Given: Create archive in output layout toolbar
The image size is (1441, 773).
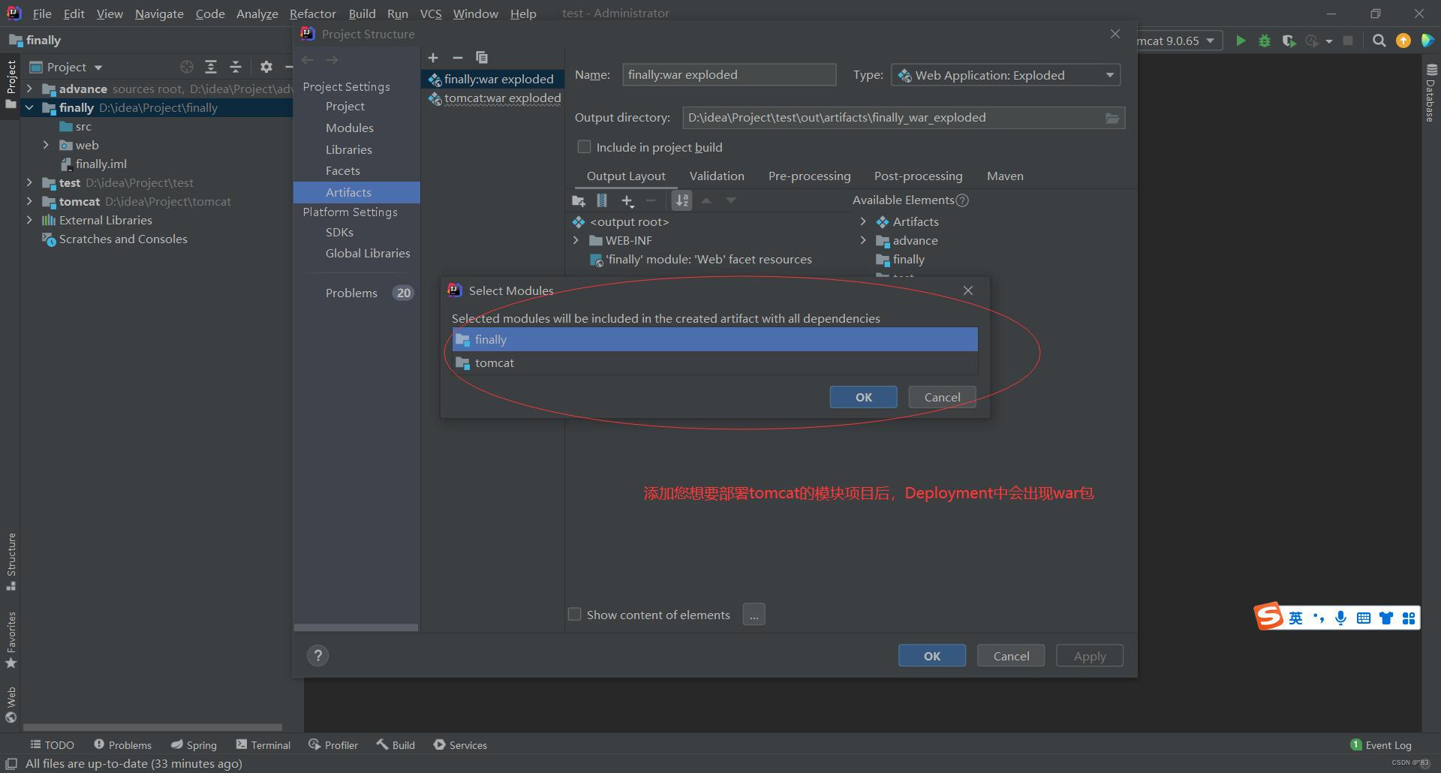Looking at the screenshot, I should click(x=602, y=200).
